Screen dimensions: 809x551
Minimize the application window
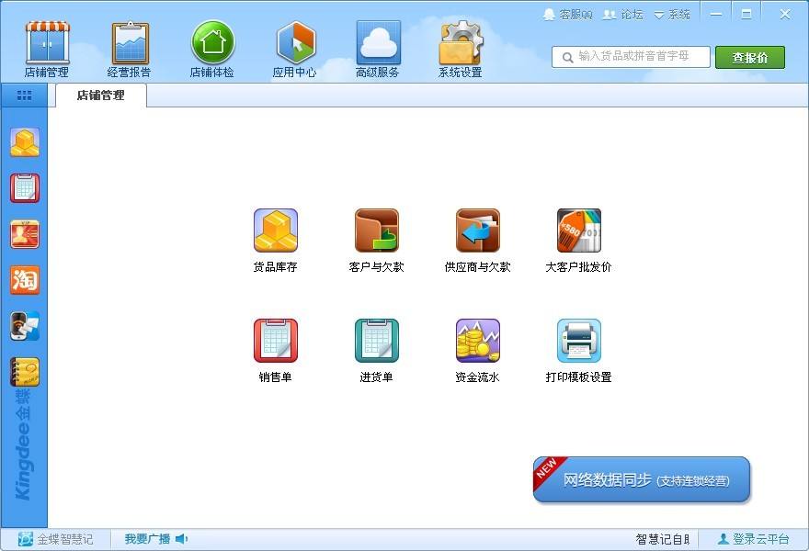716,14
